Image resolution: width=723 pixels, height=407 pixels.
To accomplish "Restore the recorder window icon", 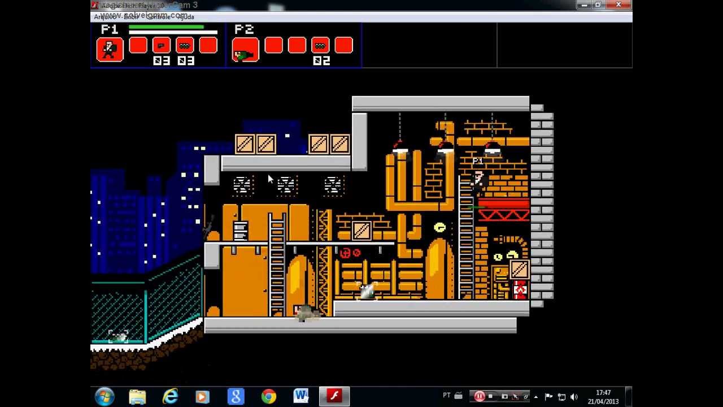I will pos(525,396).
